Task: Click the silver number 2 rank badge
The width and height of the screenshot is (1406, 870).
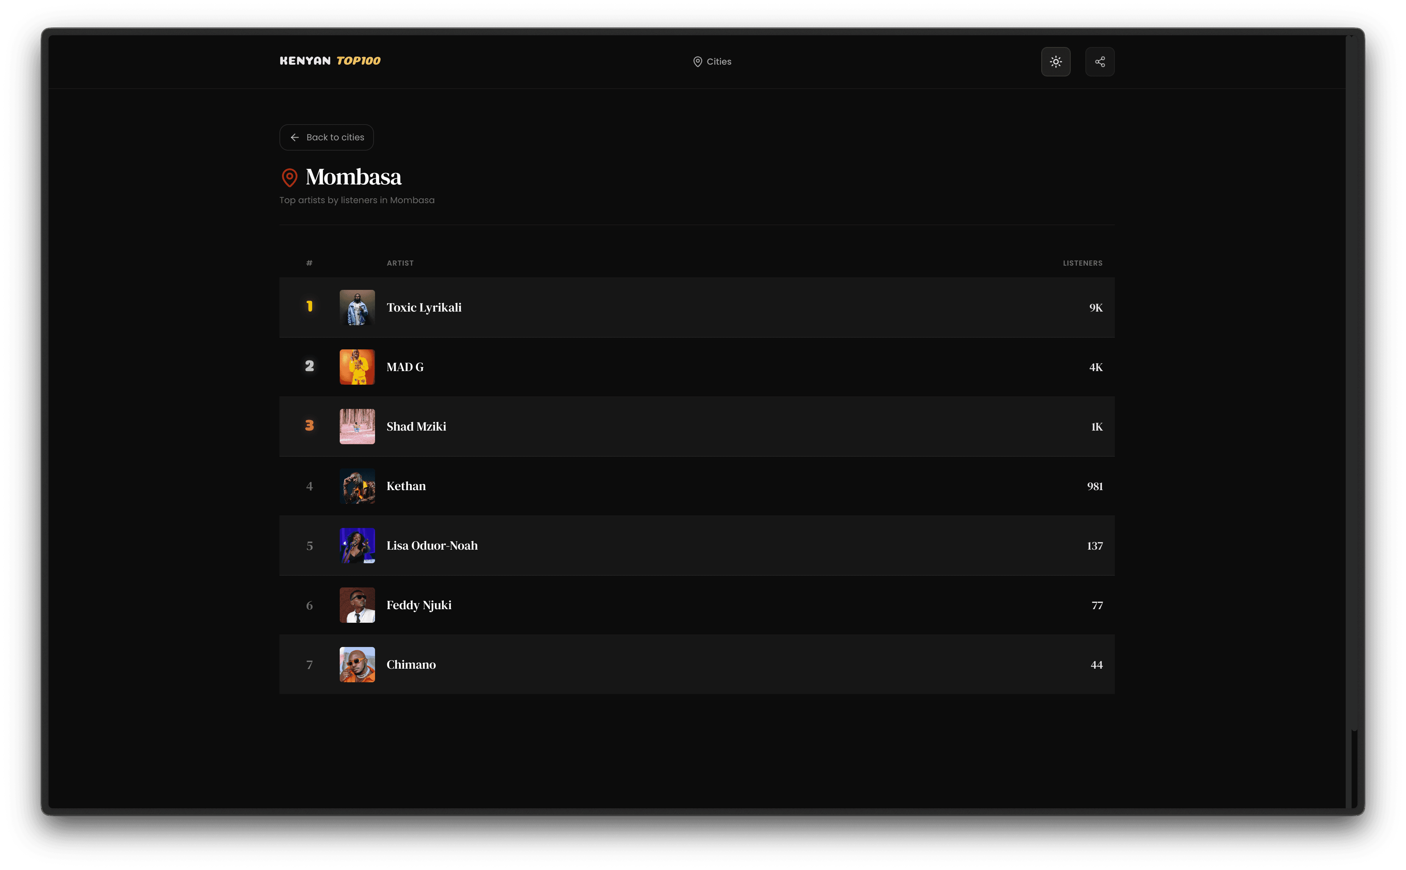Action: (x=309, y=367)
